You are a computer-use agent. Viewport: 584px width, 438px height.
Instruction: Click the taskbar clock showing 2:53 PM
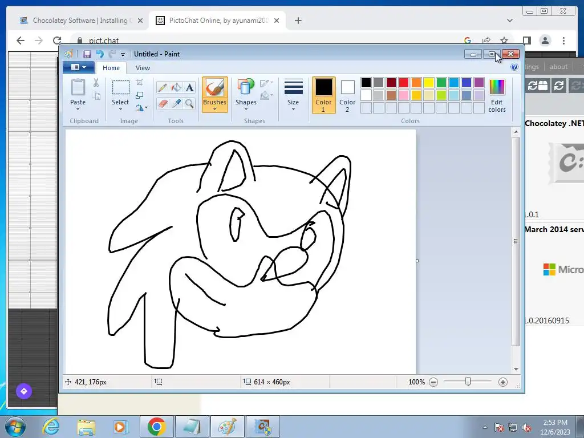555,427
